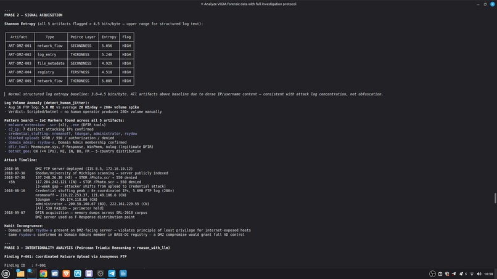Viewport: 497px width, 279px height.
Task: Open the blue text editor app
Action: (x=123, y=273)
